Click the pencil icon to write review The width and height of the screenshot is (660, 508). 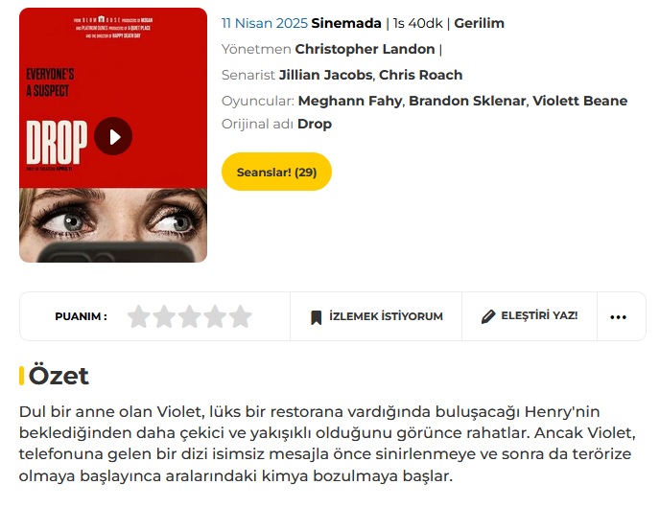tap(488, 316)
